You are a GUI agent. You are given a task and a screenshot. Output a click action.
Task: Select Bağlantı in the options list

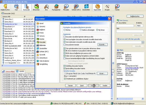pyautogui.click(x=41, y=30)
